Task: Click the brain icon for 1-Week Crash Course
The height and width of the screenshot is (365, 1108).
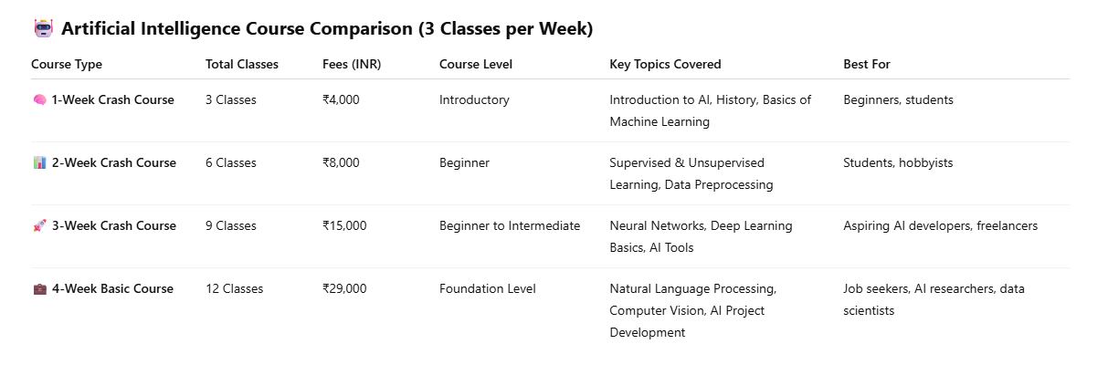Action: point(39,100)
